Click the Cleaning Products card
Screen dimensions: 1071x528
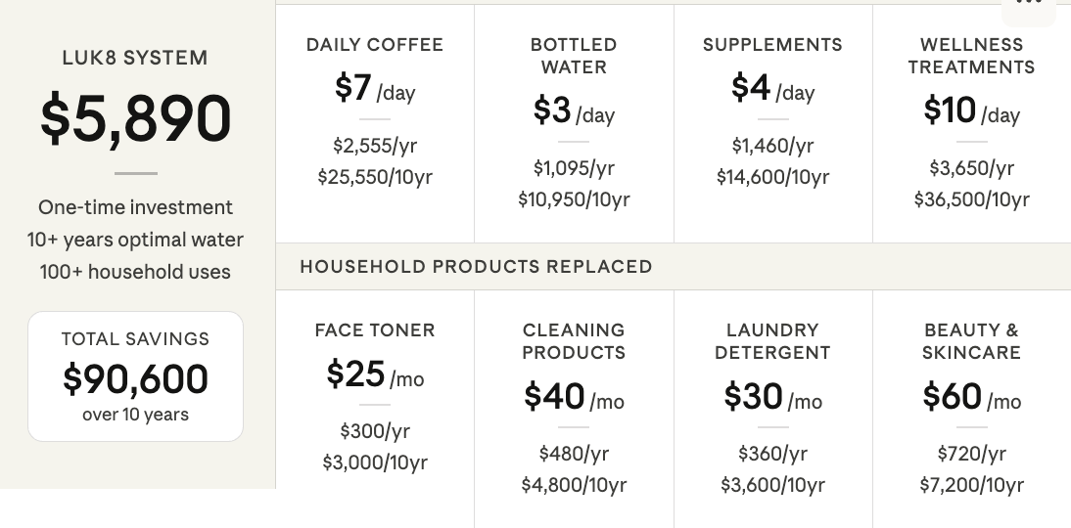coord(574,409)
